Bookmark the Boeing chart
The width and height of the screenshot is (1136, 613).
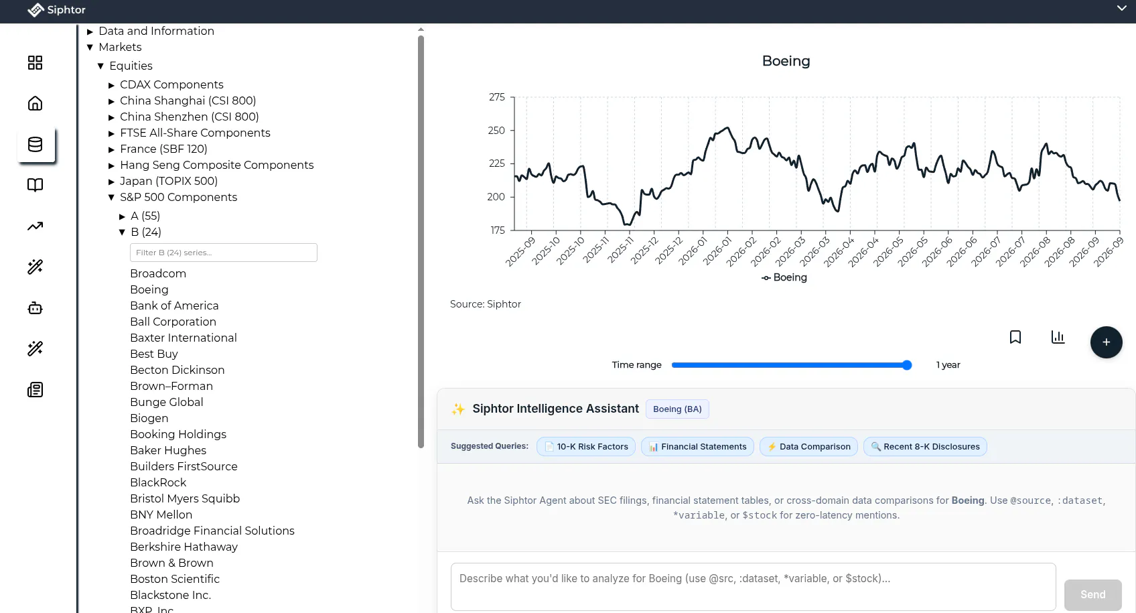(x=1015, y=337)
